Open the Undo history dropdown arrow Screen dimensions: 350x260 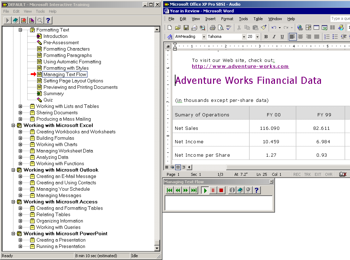[280, 28]
